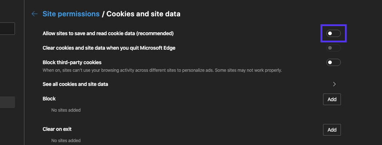Click the Cookies and site data heading
The image size is (382, 145).
(143, 14)
